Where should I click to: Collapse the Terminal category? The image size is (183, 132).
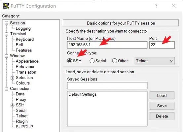tap(7, 34)
